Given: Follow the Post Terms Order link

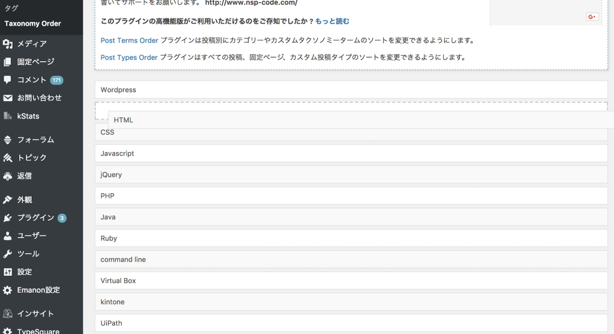Looking at the screenshot, I should [x=130, y=40].
